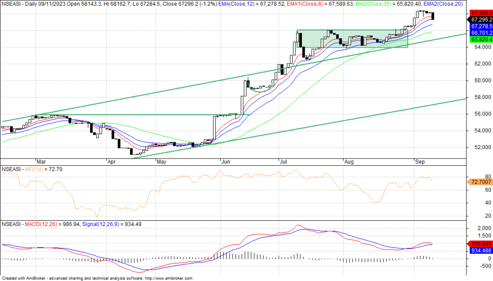
Task: Select the red 986.945 MACD value tag
Action: (x=480, y=244)
